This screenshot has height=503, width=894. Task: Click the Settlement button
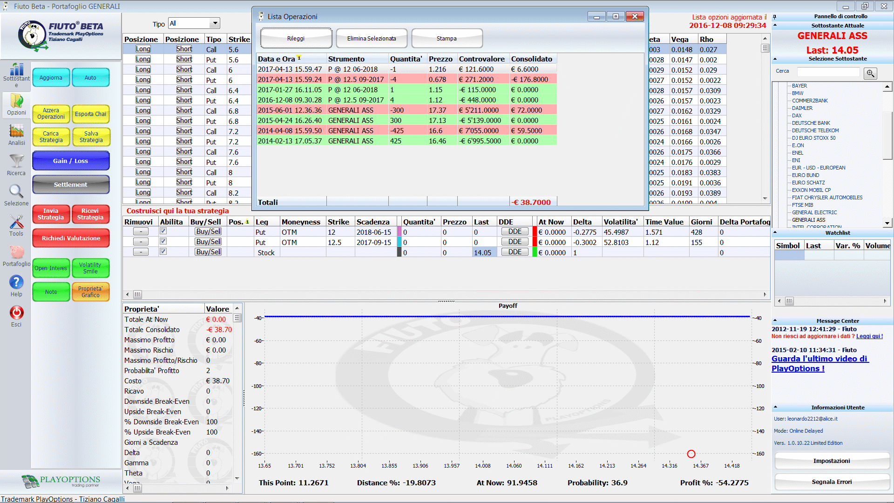coord(71,184)
